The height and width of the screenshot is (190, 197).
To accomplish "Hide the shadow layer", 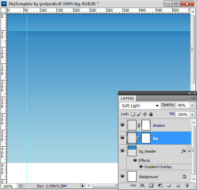I will pyautogui.click(x=123, y=125).
